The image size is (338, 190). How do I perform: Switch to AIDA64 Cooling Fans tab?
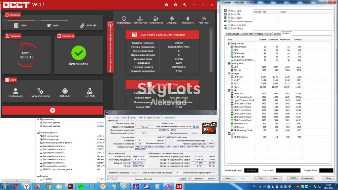tap(247, 34)
